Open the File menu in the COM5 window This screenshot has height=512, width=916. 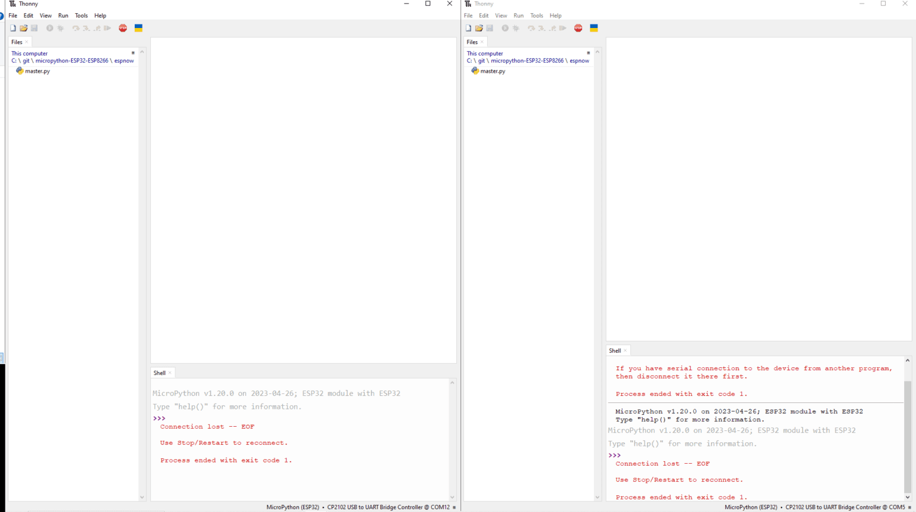click(x=468, y=15)
